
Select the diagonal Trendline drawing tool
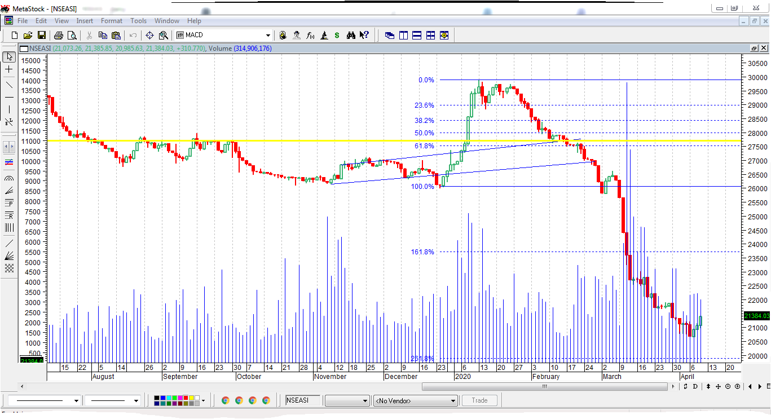pyautogui.click(x=9, y=85)
